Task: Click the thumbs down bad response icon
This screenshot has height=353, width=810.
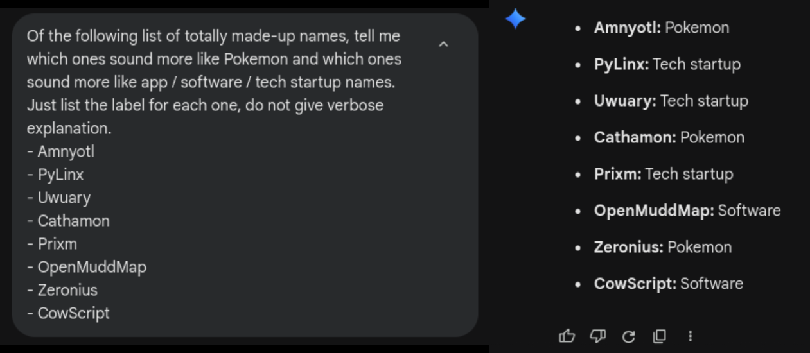Action: click(598, 336)
